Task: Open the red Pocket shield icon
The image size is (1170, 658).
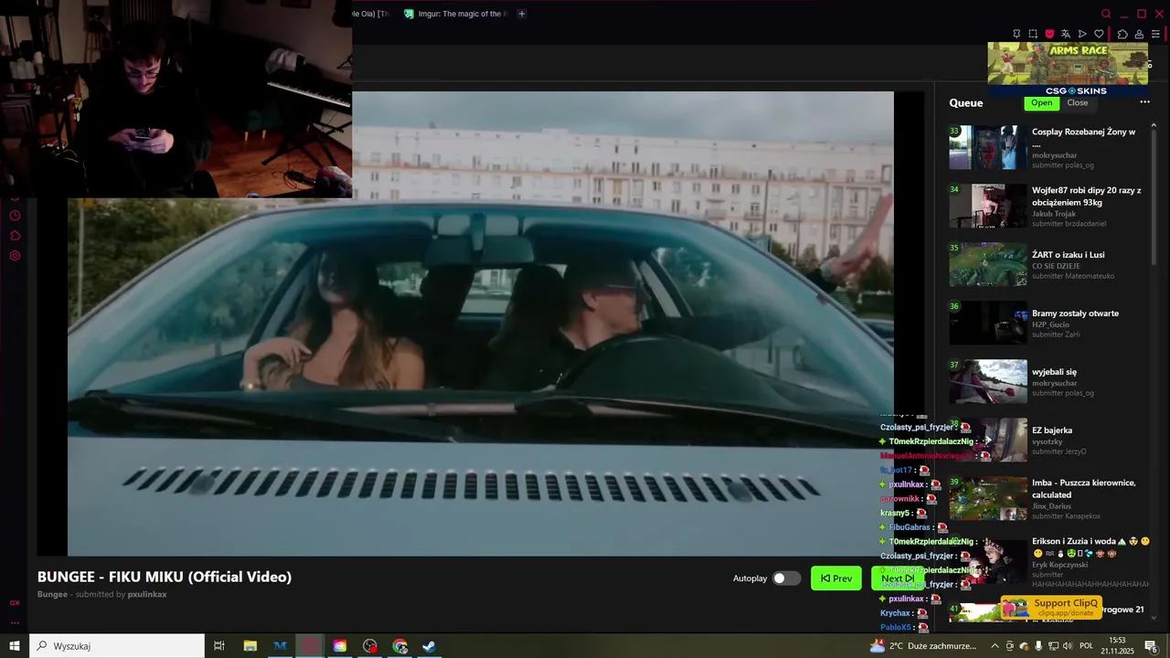Action: 1049,34
